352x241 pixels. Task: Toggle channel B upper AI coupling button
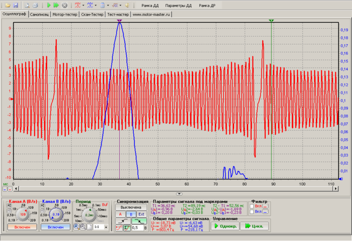click(42, 205)
